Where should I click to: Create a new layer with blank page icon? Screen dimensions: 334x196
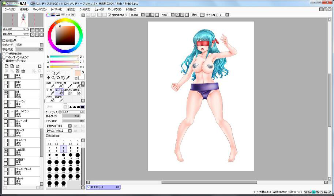point(6,66)
